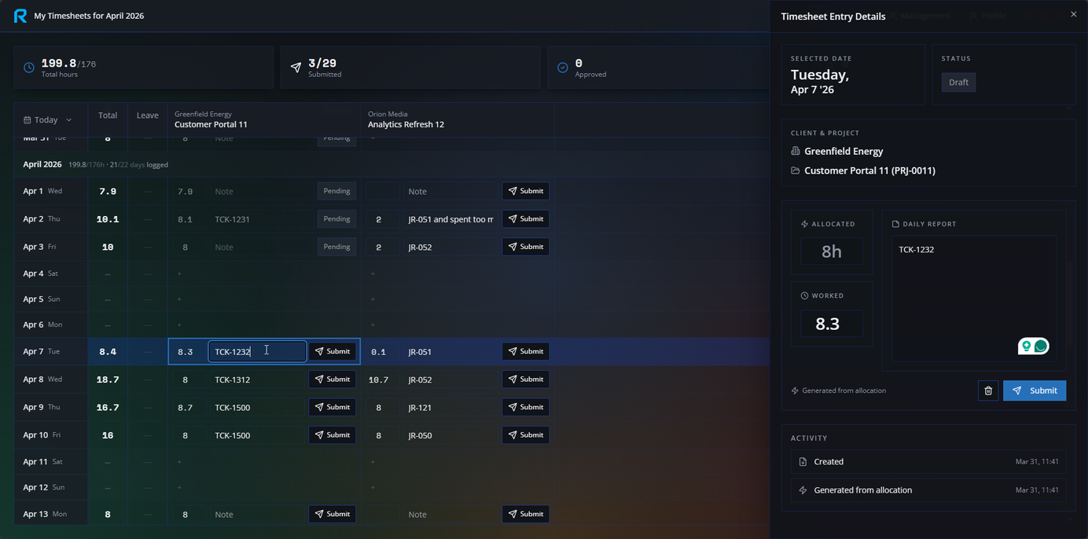Submit Apr 7 TCK-1232 Customer Portal entry
This screenshot has height=539, width=1088.
click(332, 352)
